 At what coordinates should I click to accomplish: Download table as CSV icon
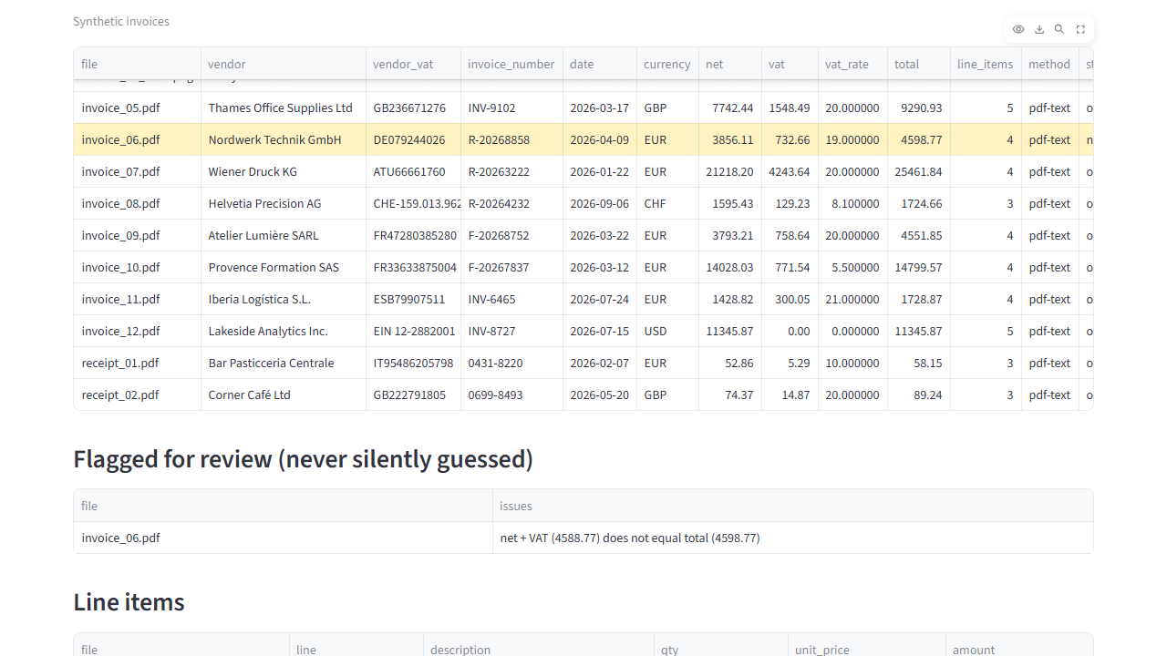point(1039,29)
